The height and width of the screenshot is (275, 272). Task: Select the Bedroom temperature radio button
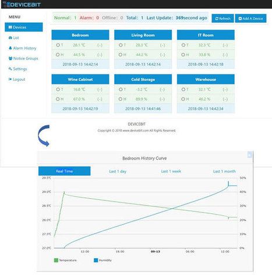coord(58,45)
